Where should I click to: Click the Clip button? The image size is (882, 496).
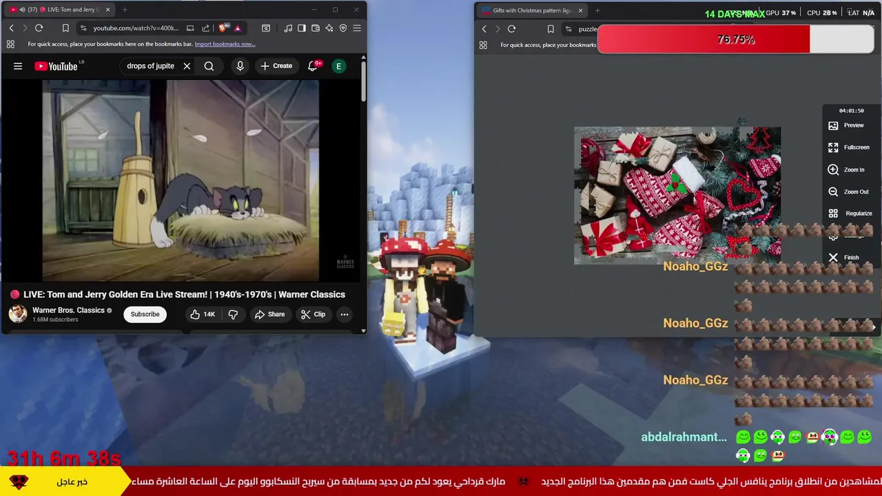pos(313,314)
